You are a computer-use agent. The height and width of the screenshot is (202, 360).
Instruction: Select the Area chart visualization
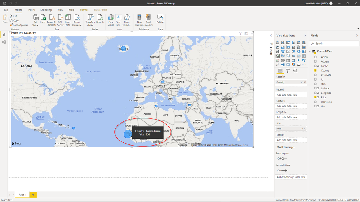coord(283,47)
